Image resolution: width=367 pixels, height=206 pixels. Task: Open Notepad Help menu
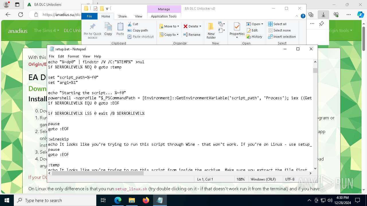pos(97,56)
